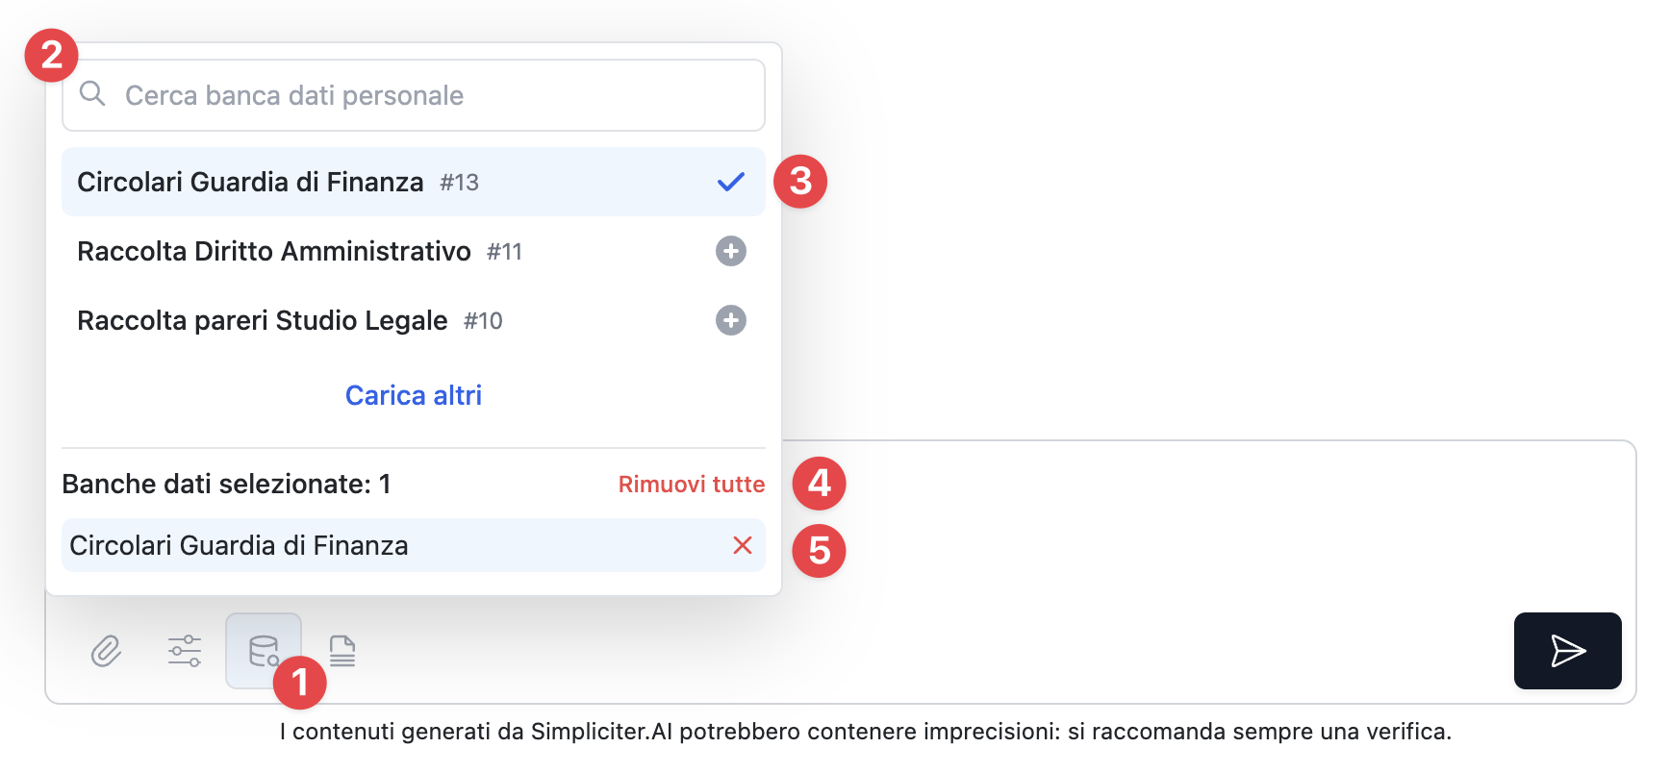Click the magnifier search icon
This screenshot has height=773, width=1670.
92,93
